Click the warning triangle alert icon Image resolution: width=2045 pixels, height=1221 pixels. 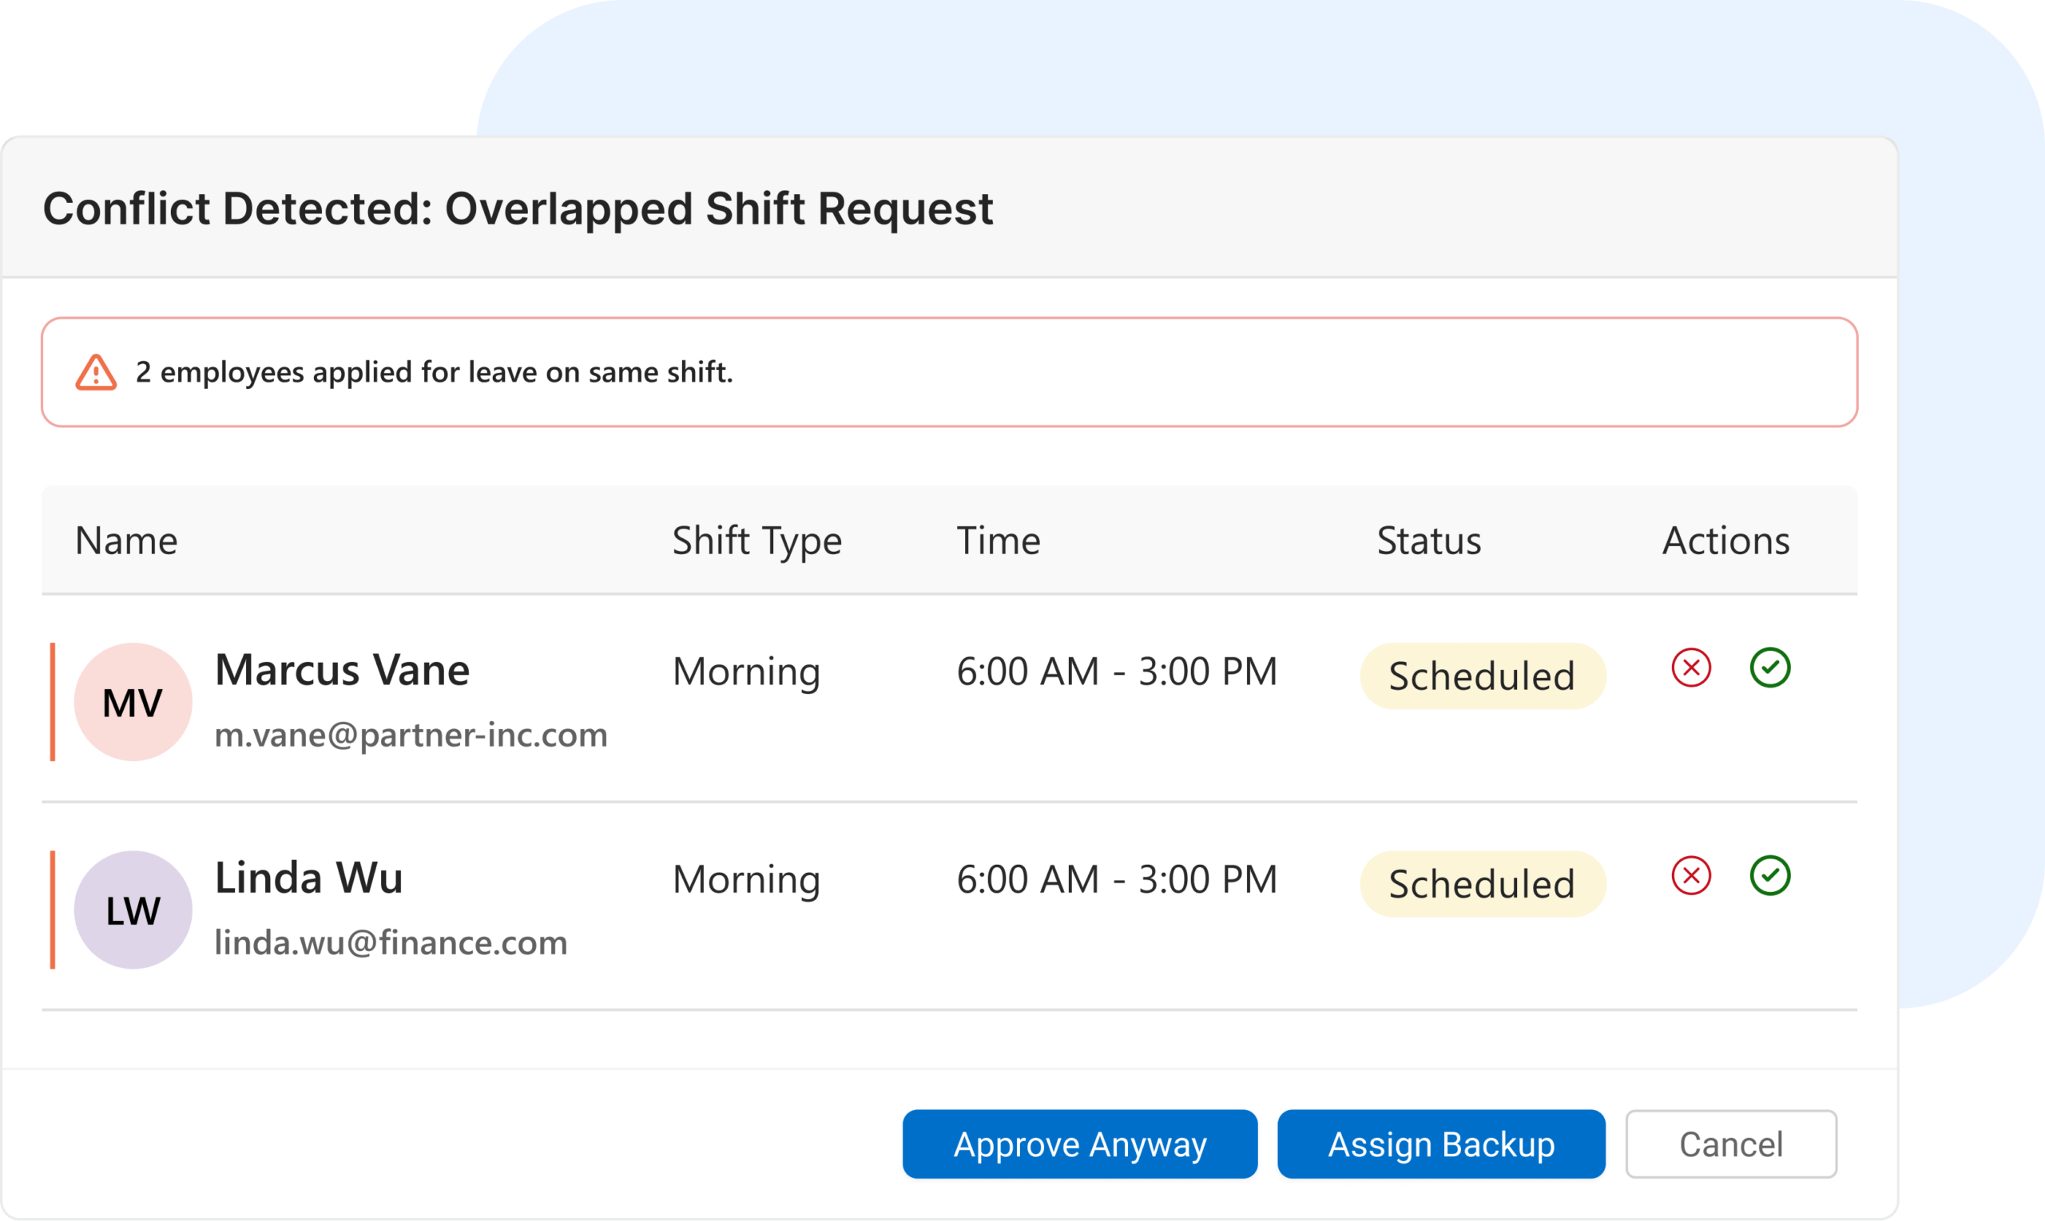point(97,373)
